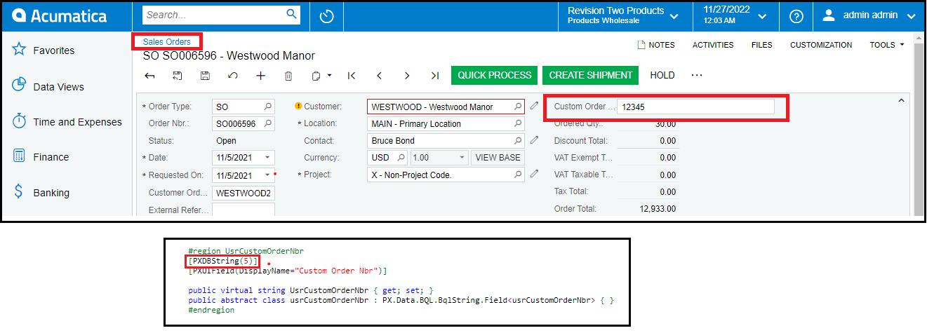Viewport: 927px width, 333px height.
Task: Click the Customer lookup magnifier
Action: click(x=518, y=107)
